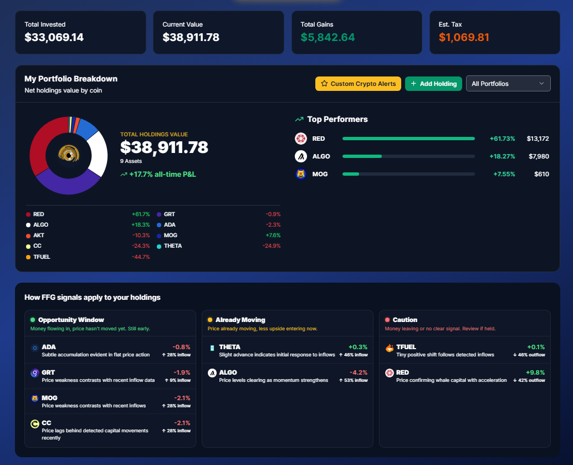This screenshot has width=573, height=465.
Task: Open the Total Gains card
Action: tap(357, 32)
